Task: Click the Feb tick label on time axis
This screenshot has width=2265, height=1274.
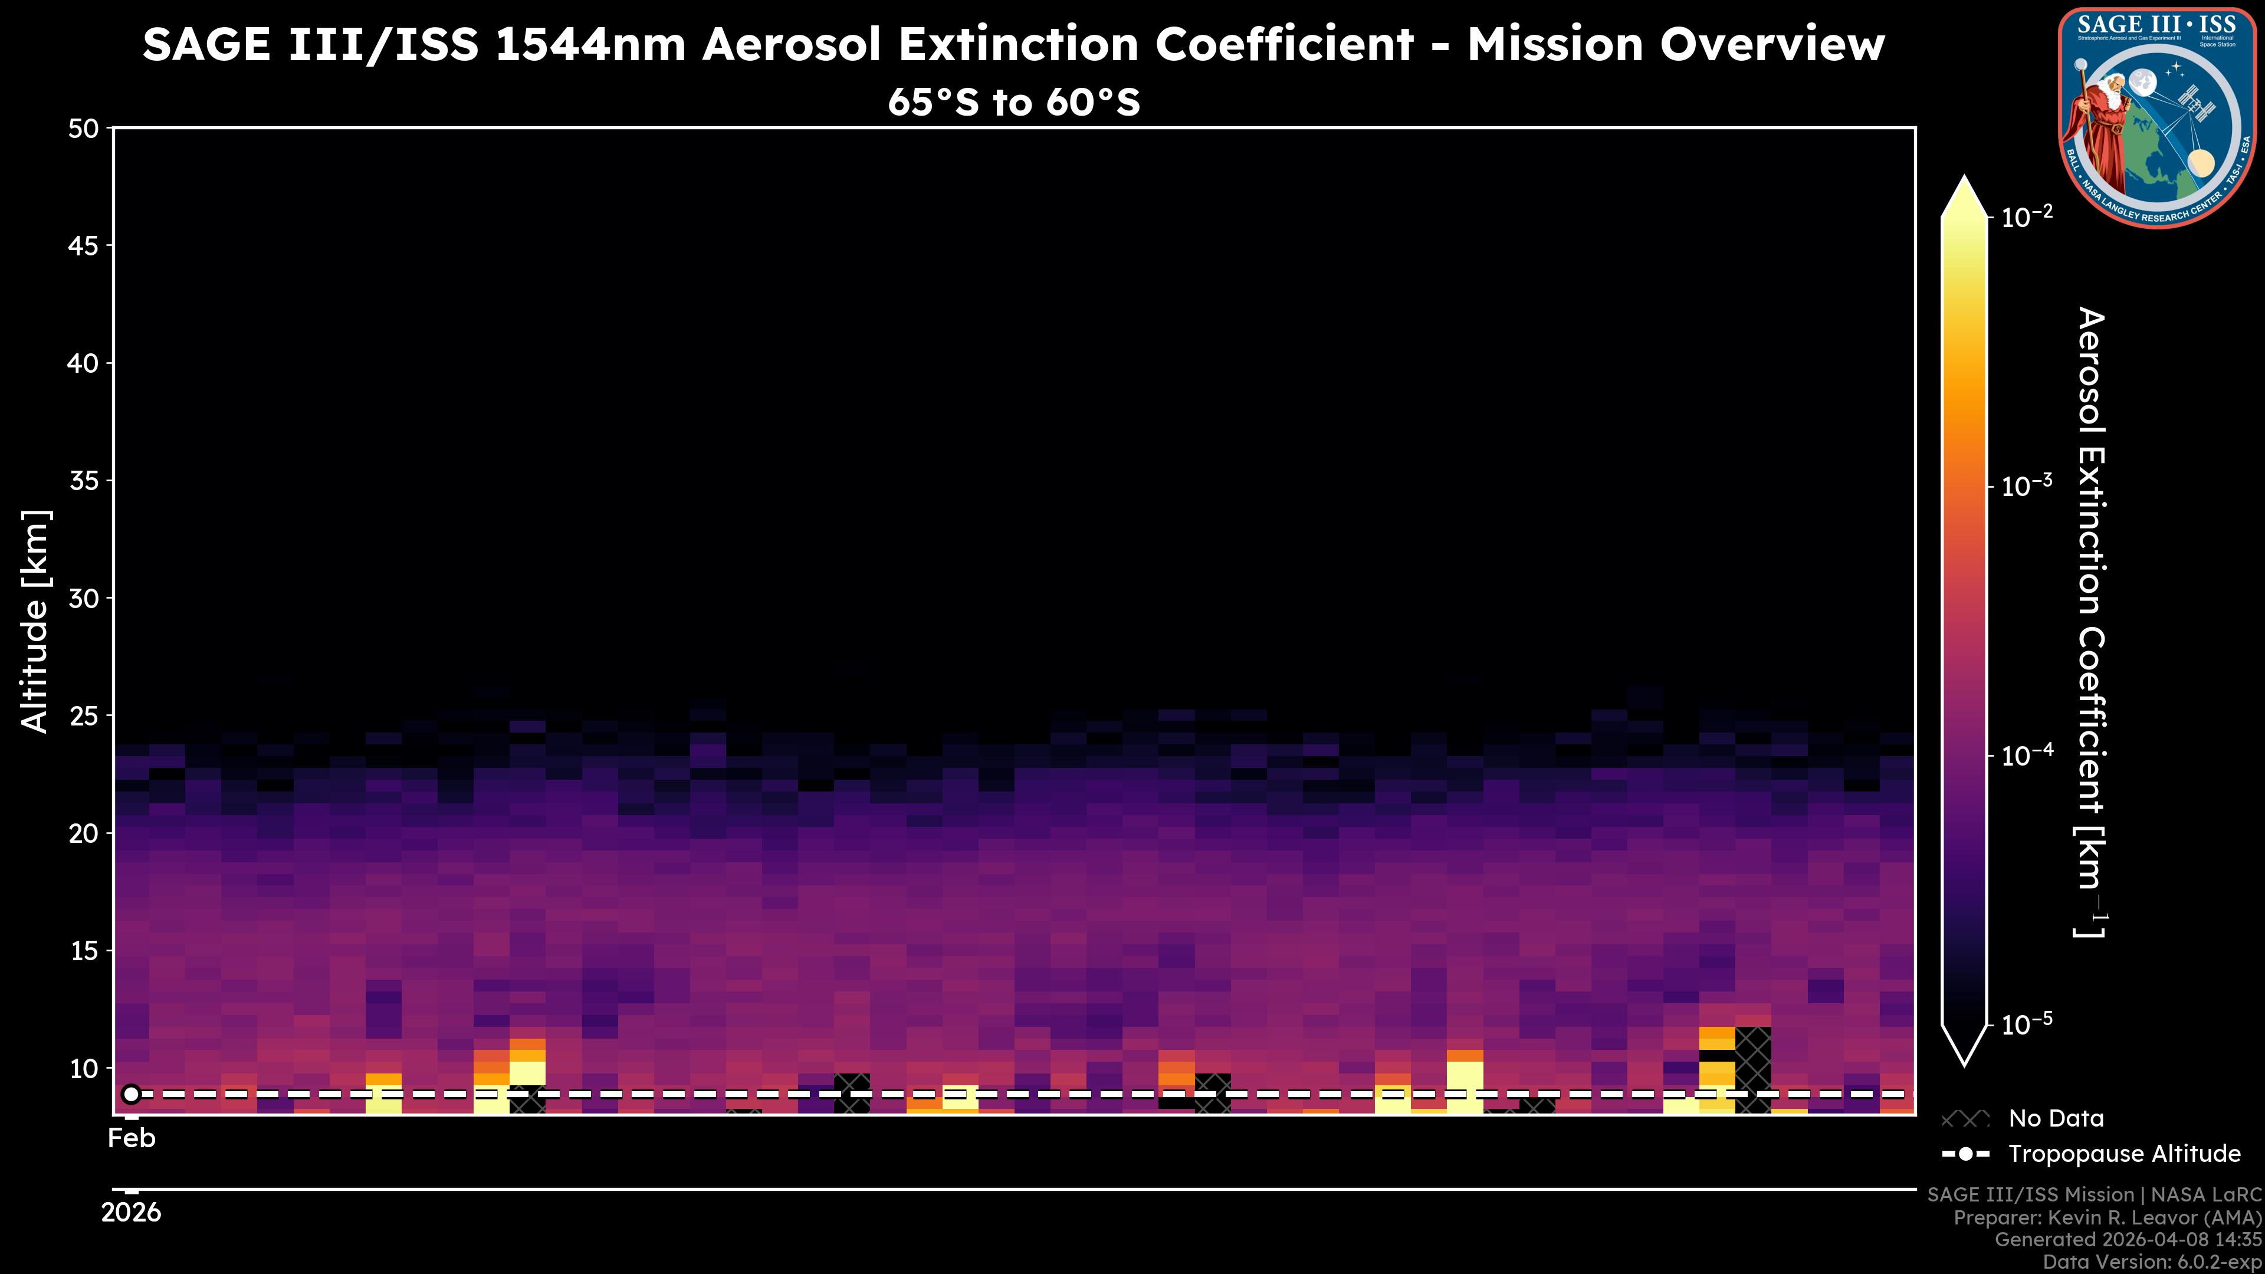Action: pos(131,1138)
